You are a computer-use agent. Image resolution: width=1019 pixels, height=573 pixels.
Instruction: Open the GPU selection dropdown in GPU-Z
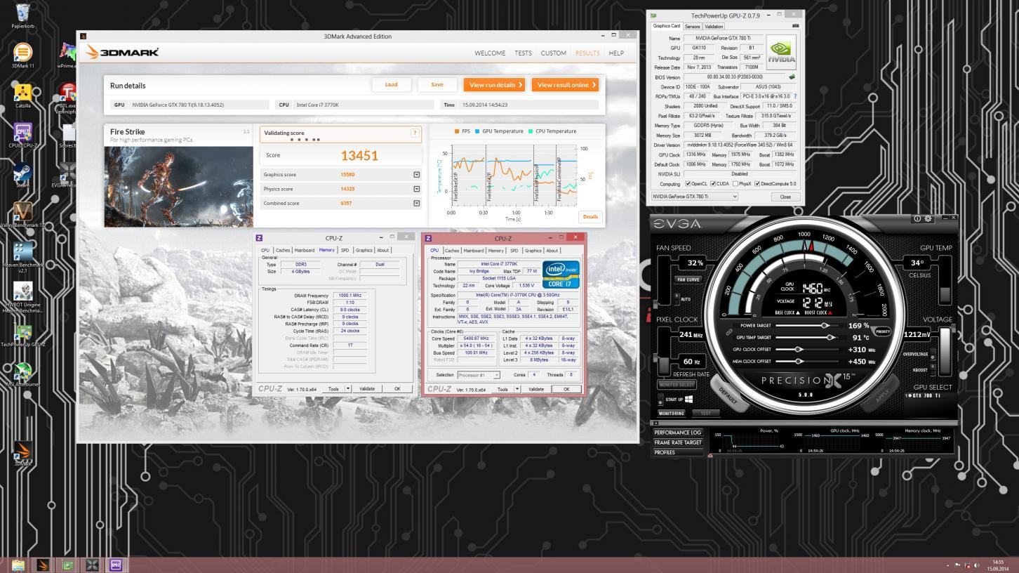(x=695, y=197)
